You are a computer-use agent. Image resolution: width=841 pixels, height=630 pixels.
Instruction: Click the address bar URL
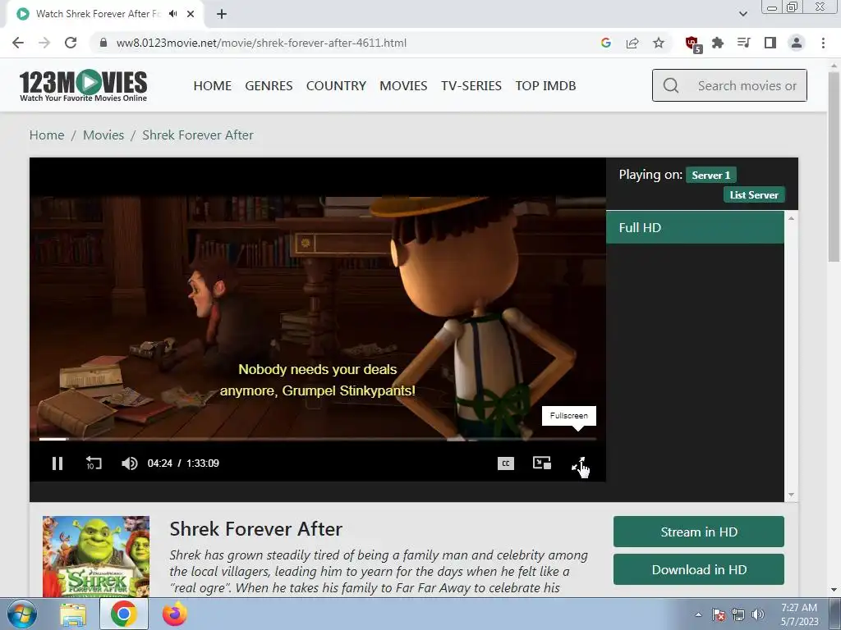(x=261, y=43)
